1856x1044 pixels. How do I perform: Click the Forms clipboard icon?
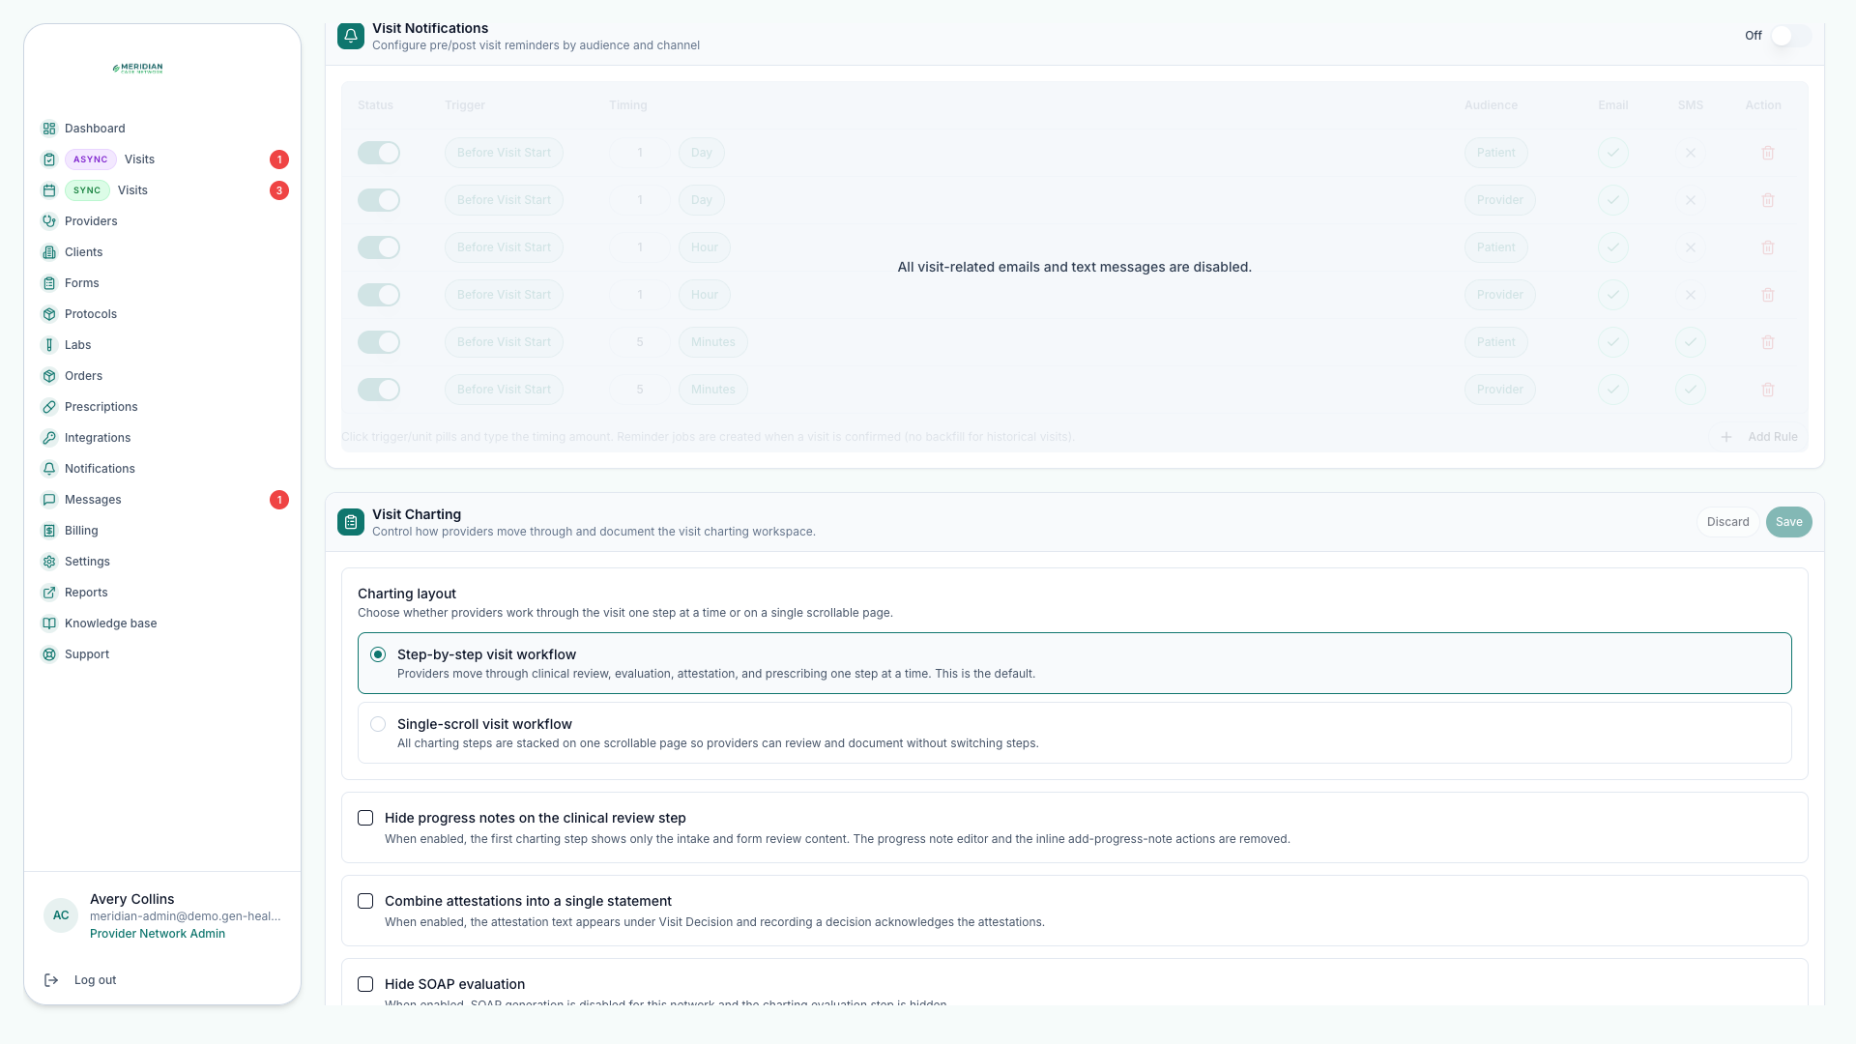49,283
